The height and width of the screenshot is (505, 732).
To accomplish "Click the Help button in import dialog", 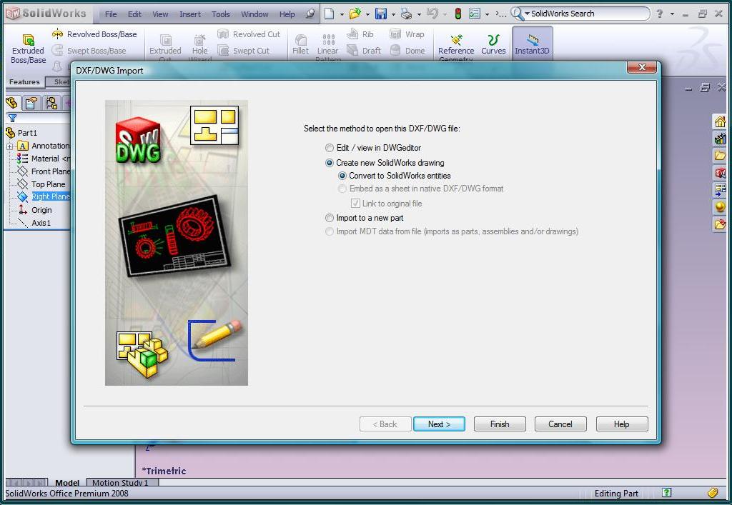I will (x=622, y=424).
